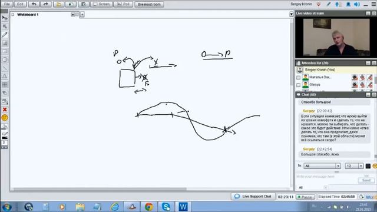The height and width of the screenshot is (212, 377).
Task: Select the straight line tool
Action: pos(5,68)
